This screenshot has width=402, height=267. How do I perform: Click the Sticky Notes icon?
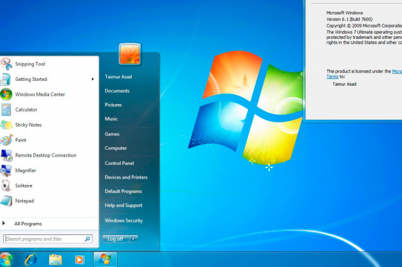pos(6,125)
